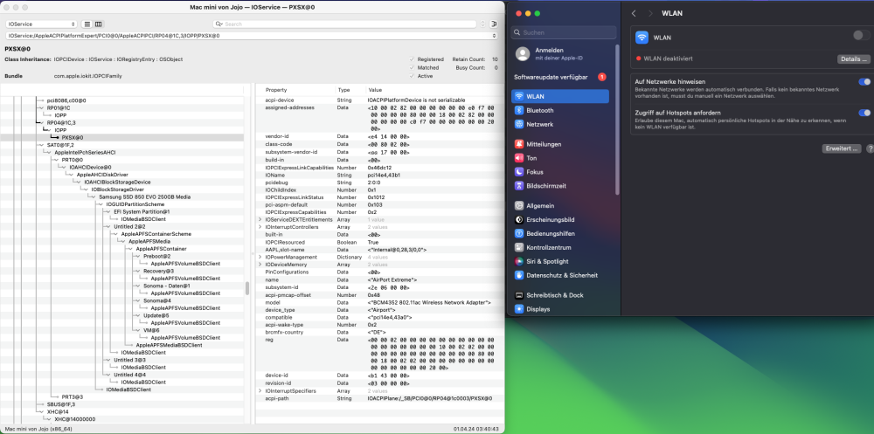Screen dimensions: 874x434
Task: Open Siri & Spotlight settings pane
Action: tap(560, 261)
